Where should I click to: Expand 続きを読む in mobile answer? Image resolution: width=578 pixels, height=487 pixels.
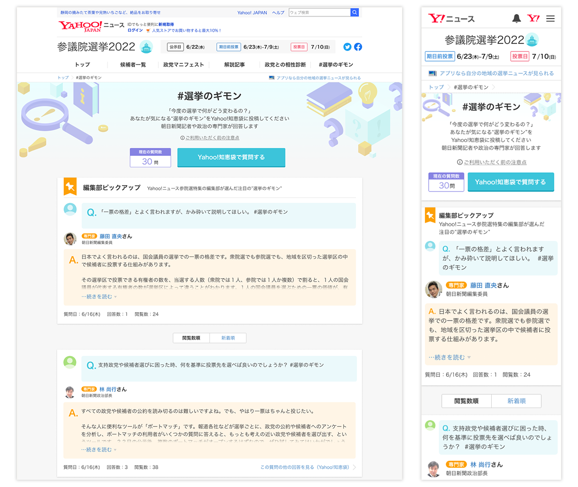[x=450, y=357]
